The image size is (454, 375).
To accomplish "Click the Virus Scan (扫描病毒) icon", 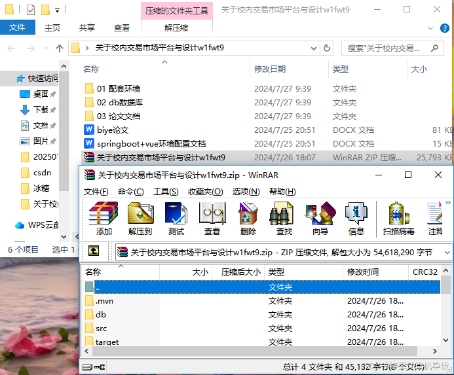I will click(x=398, y=219).
